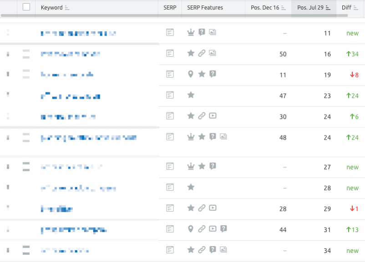Open the blurred keyword link in the row ranked 29
This screenshot has width=365, height=262.
pos(57,209)
